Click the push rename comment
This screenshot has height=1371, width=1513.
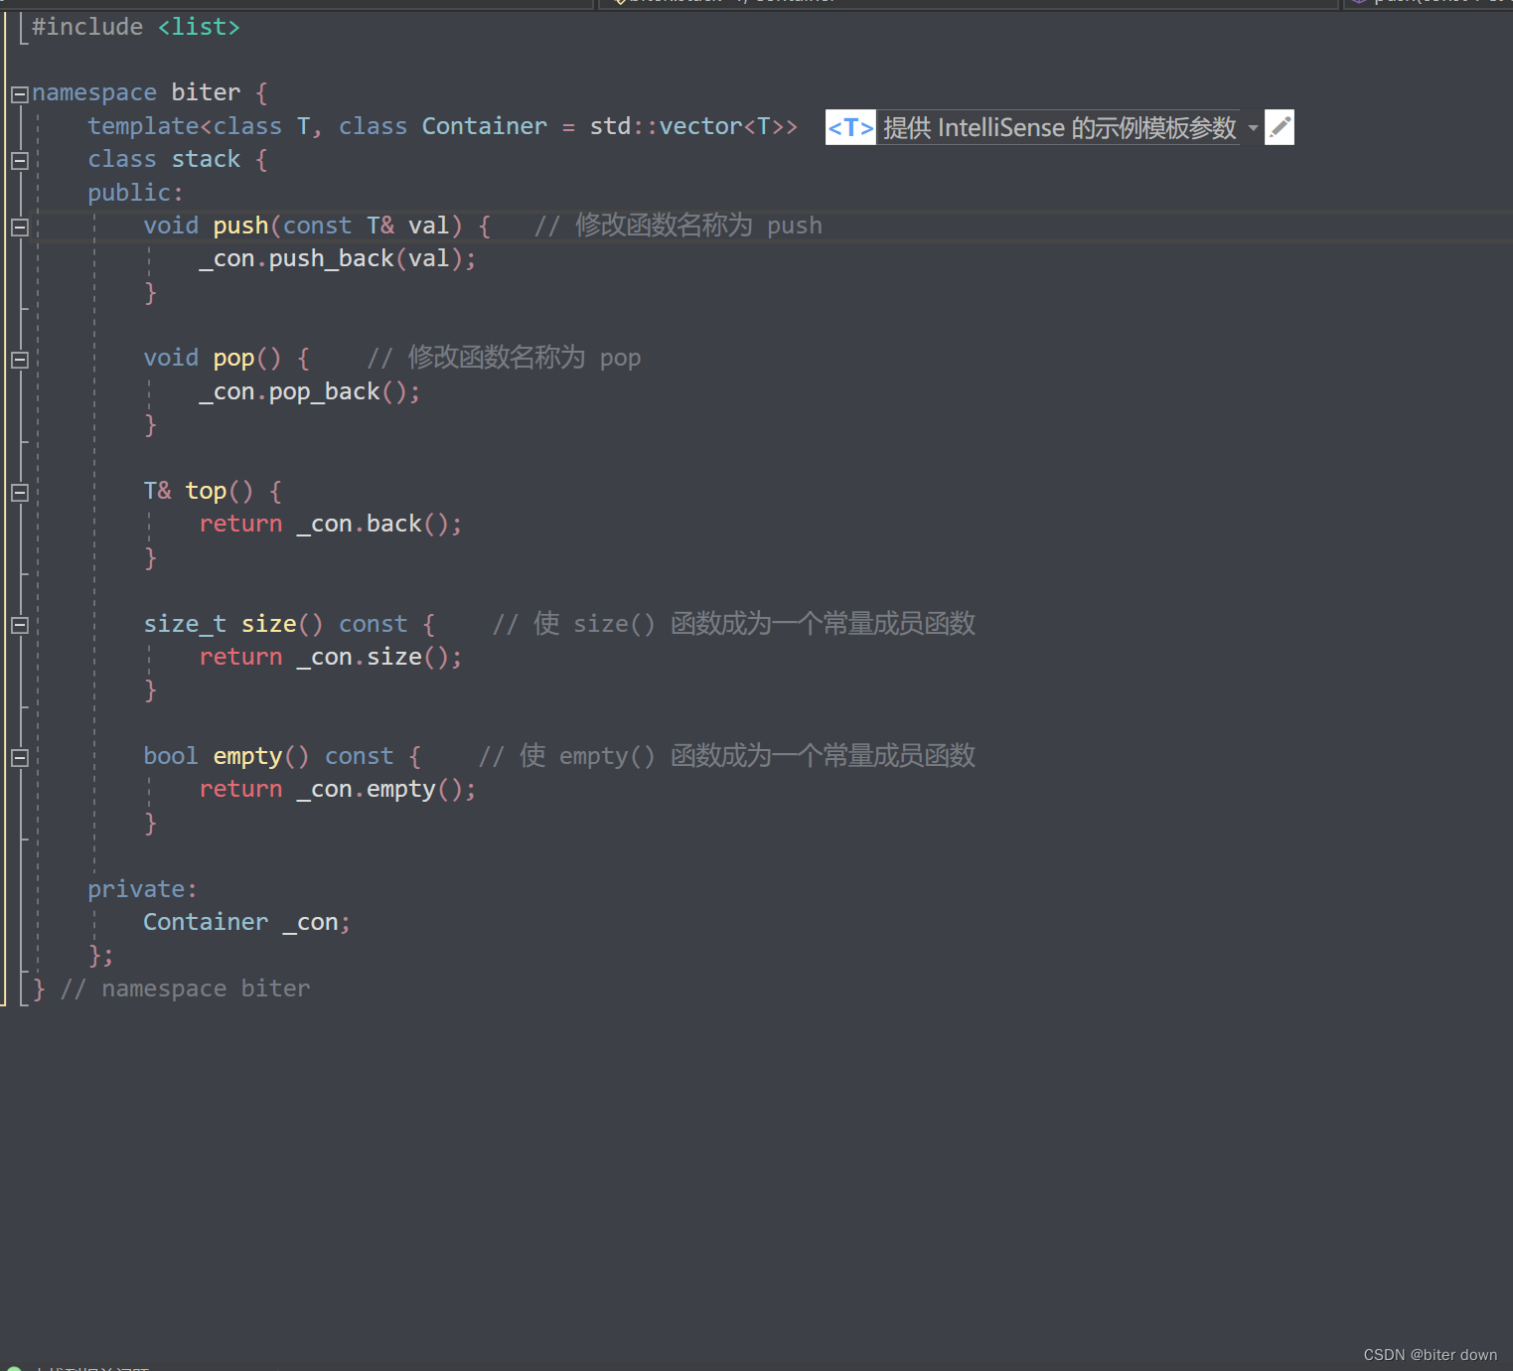pos(679,226)
